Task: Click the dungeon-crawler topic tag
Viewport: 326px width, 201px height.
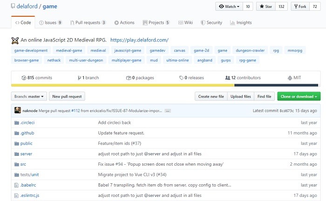Action: pos(250,50)
